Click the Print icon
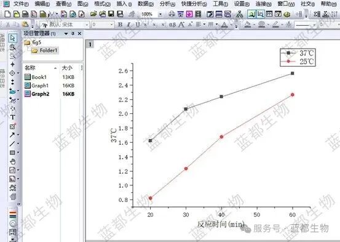The height and width of the screenshot is (242, 340). click(x=172, y=14)
